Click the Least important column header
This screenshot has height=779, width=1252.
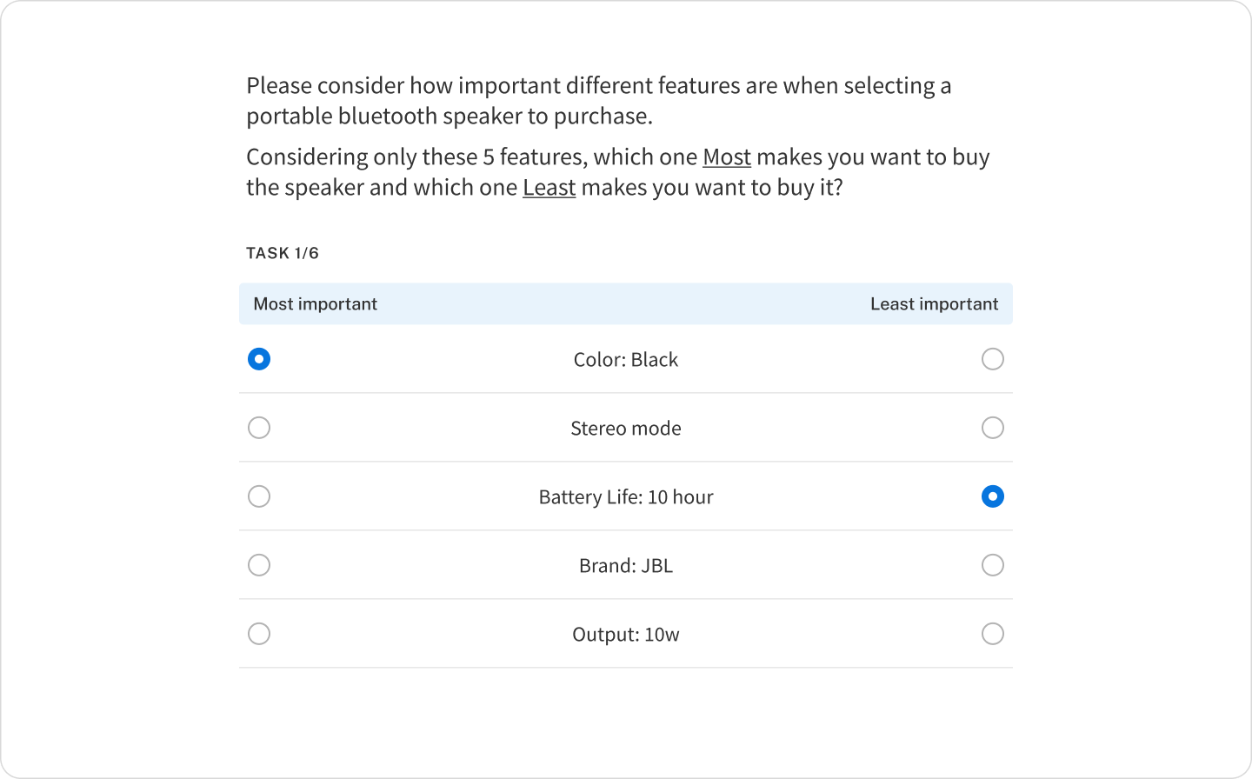[934, 304]
